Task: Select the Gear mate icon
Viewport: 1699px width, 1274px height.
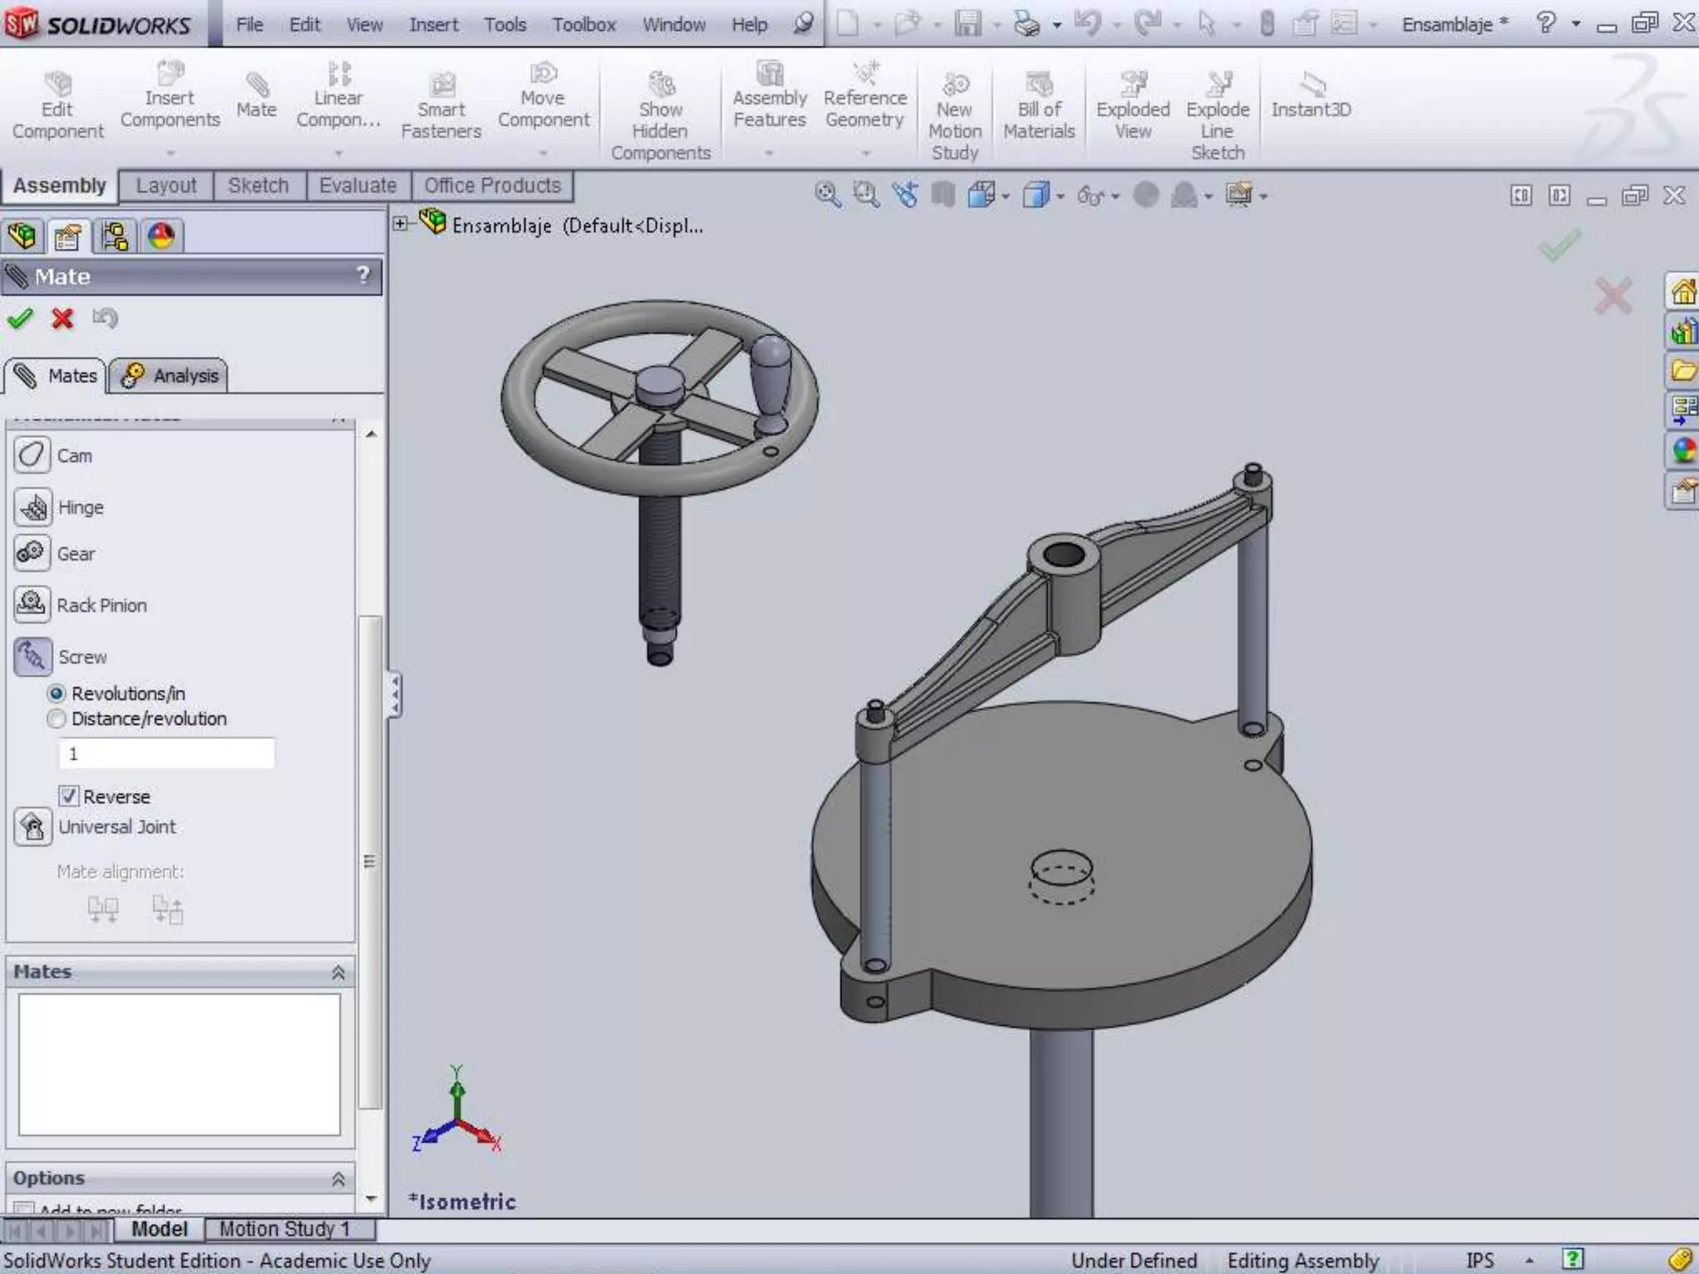Action: 32,553
